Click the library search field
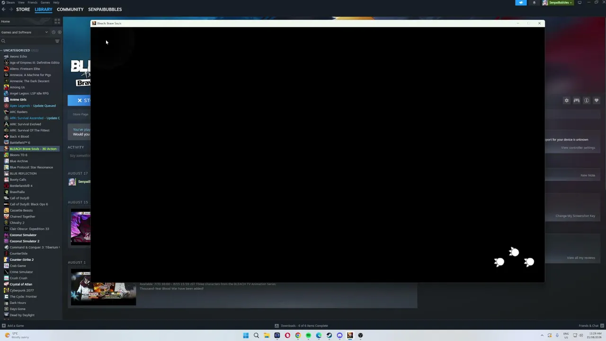 click(x=27, y=41)
